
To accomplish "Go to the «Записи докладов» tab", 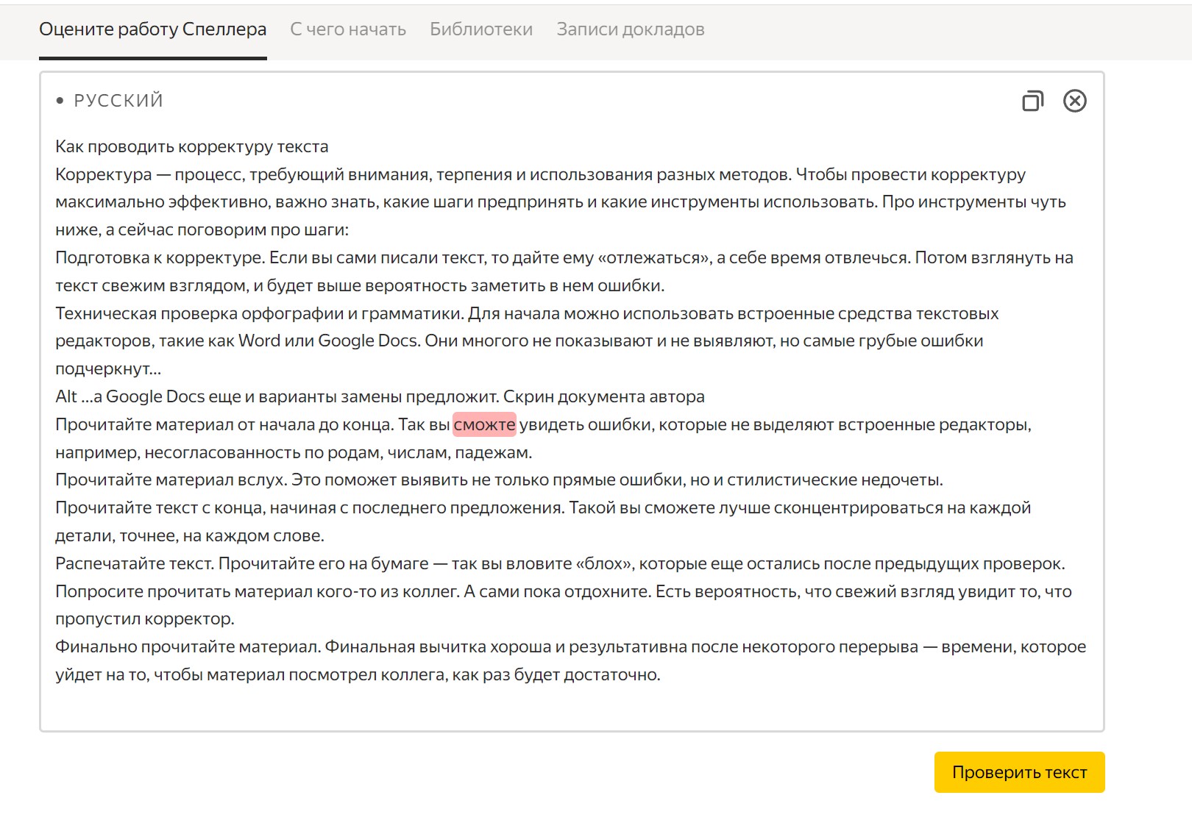I will tap(631, 29).
